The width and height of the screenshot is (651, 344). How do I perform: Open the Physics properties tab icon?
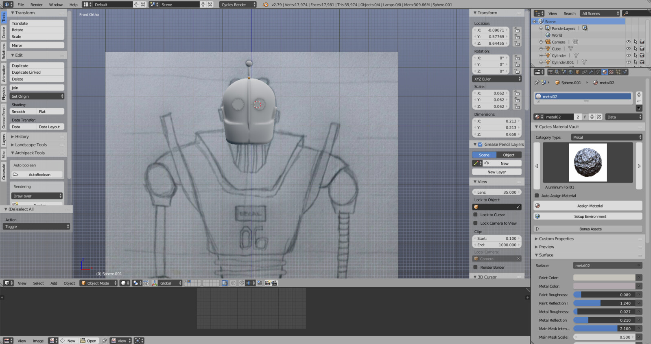click(x=625, y=72)
